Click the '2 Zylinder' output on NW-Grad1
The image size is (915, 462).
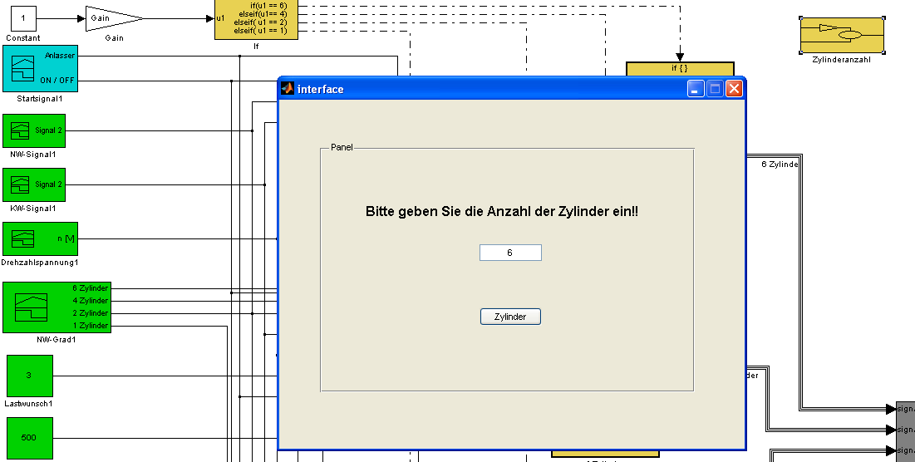[91, 313]
